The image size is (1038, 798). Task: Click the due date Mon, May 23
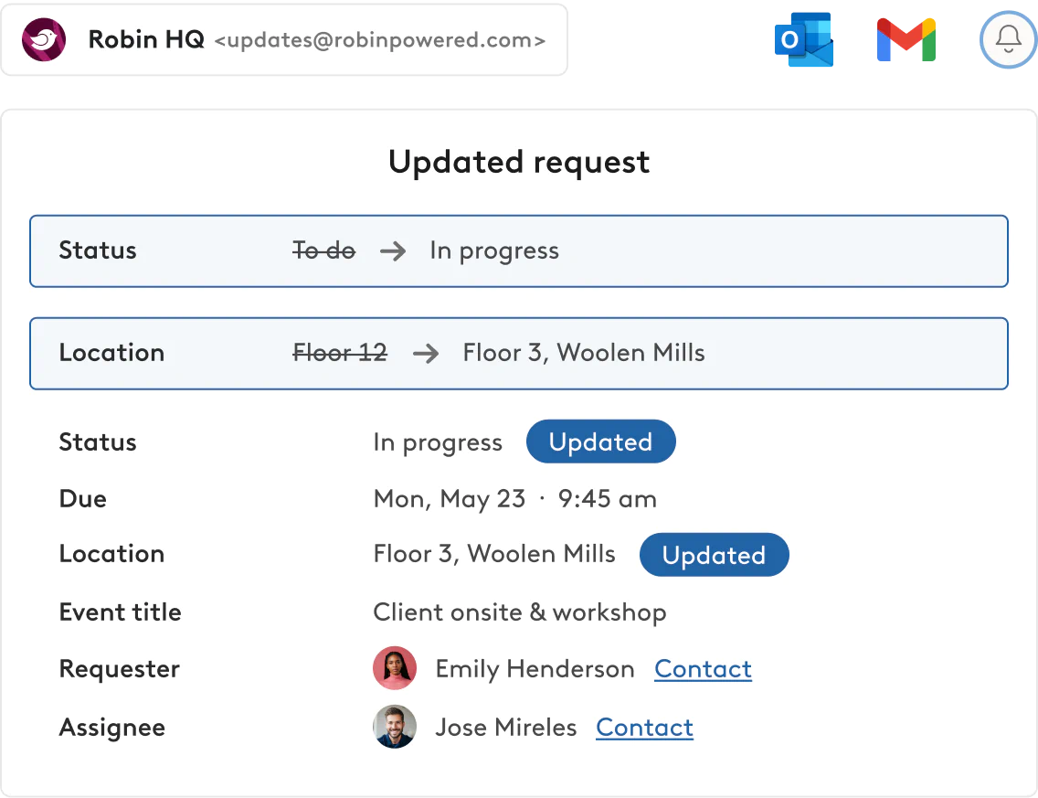tap(450, 499)
